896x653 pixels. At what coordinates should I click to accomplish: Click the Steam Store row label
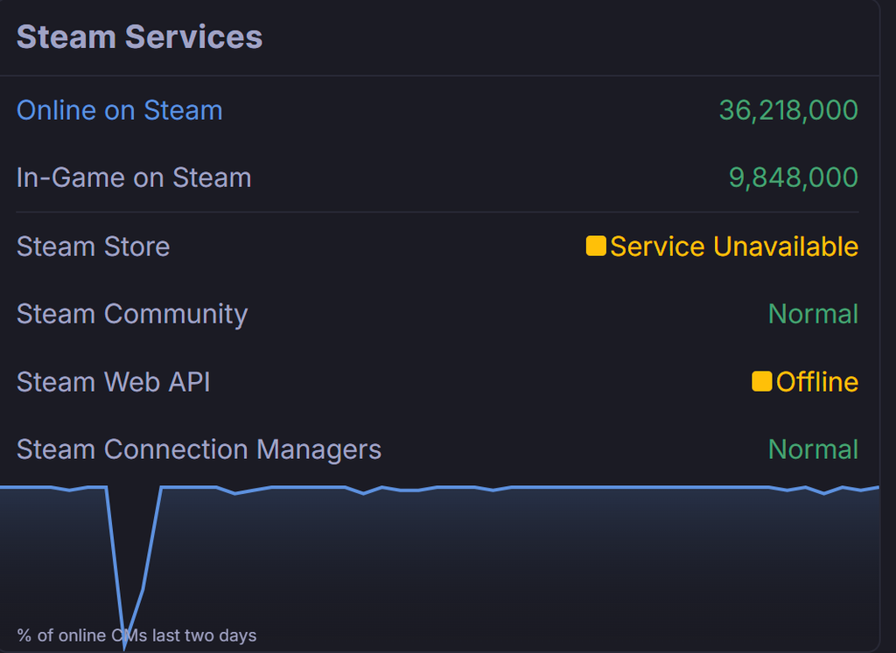click(93, 247)
